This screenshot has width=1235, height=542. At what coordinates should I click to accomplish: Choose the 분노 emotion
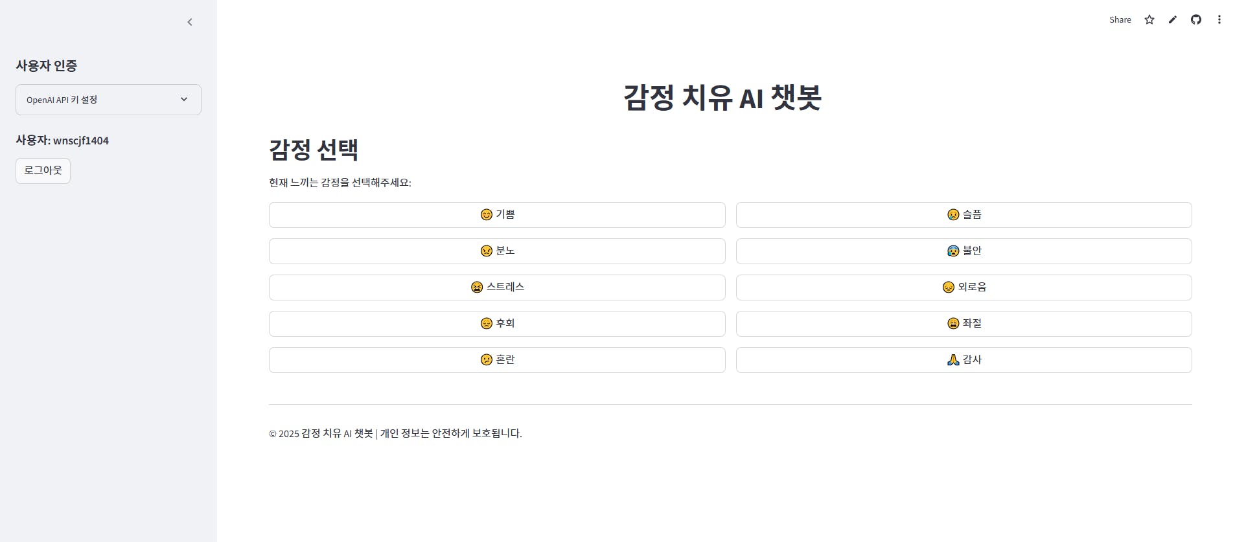pyautogui.click(x=497, y=251)
